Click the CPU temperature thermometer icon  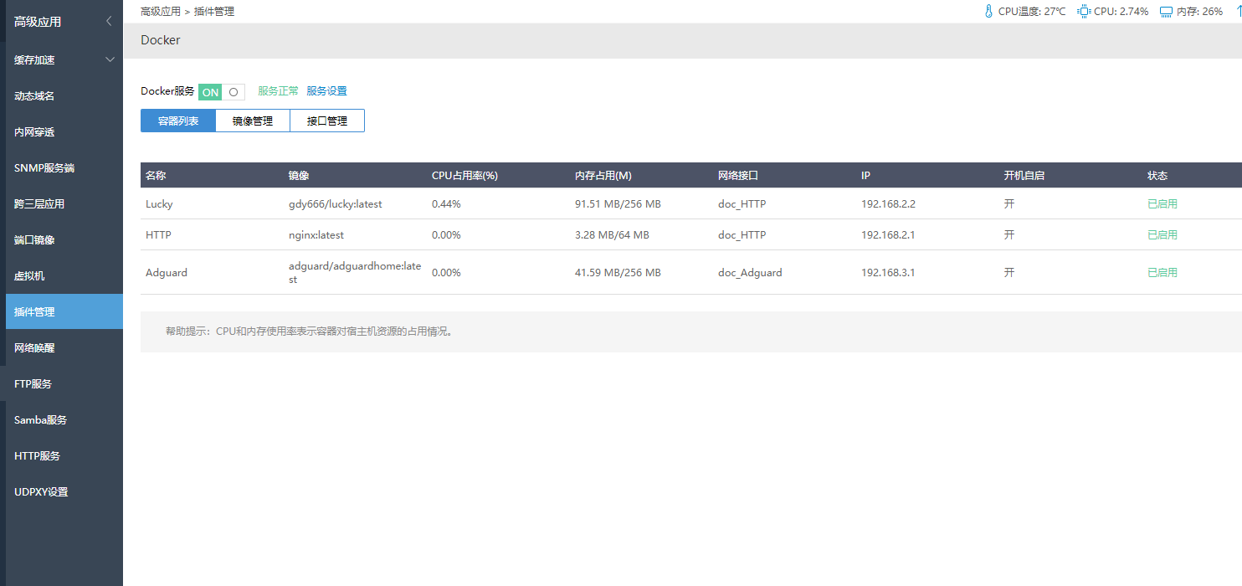tap(988, 12)
